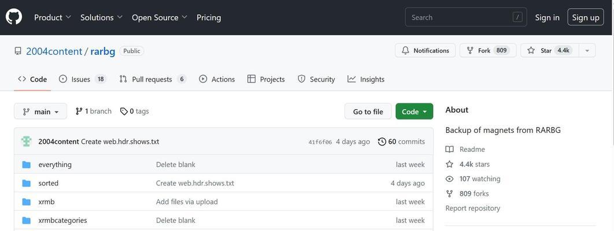Click the Go to file button
The image size is (614, 231).
coord(368,111)
